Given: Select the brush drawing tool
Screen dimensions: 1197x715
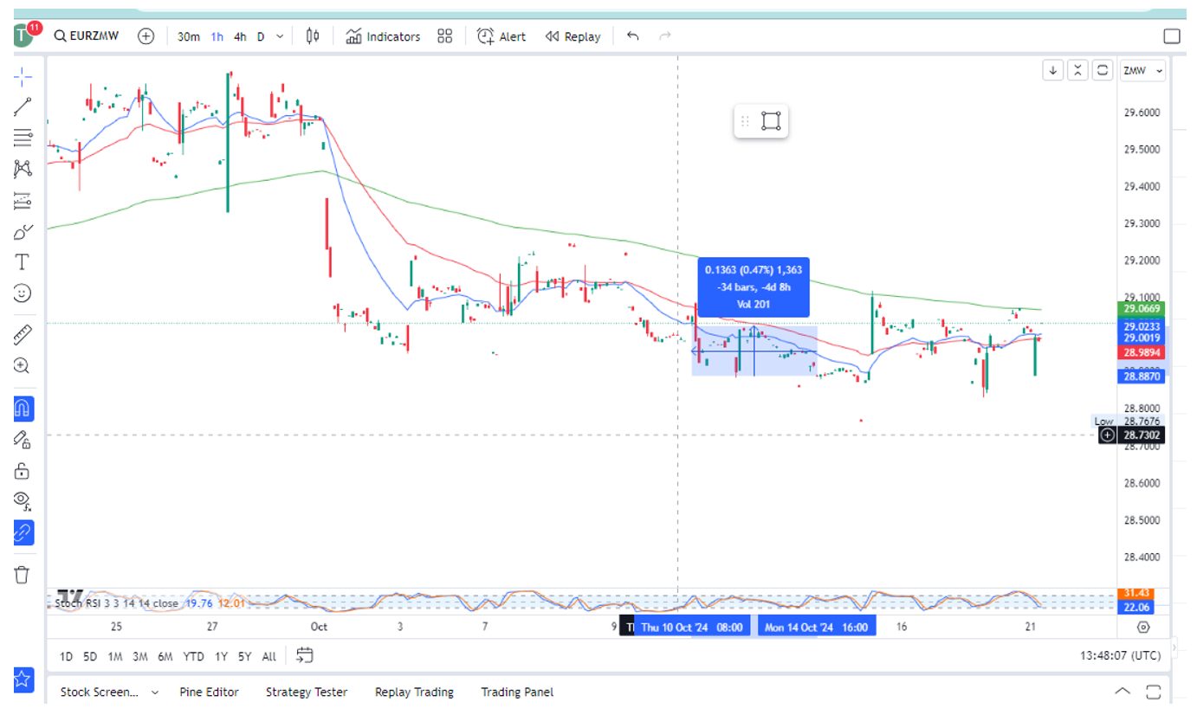Looking at the screenshot, I should (x=23, y=232).
